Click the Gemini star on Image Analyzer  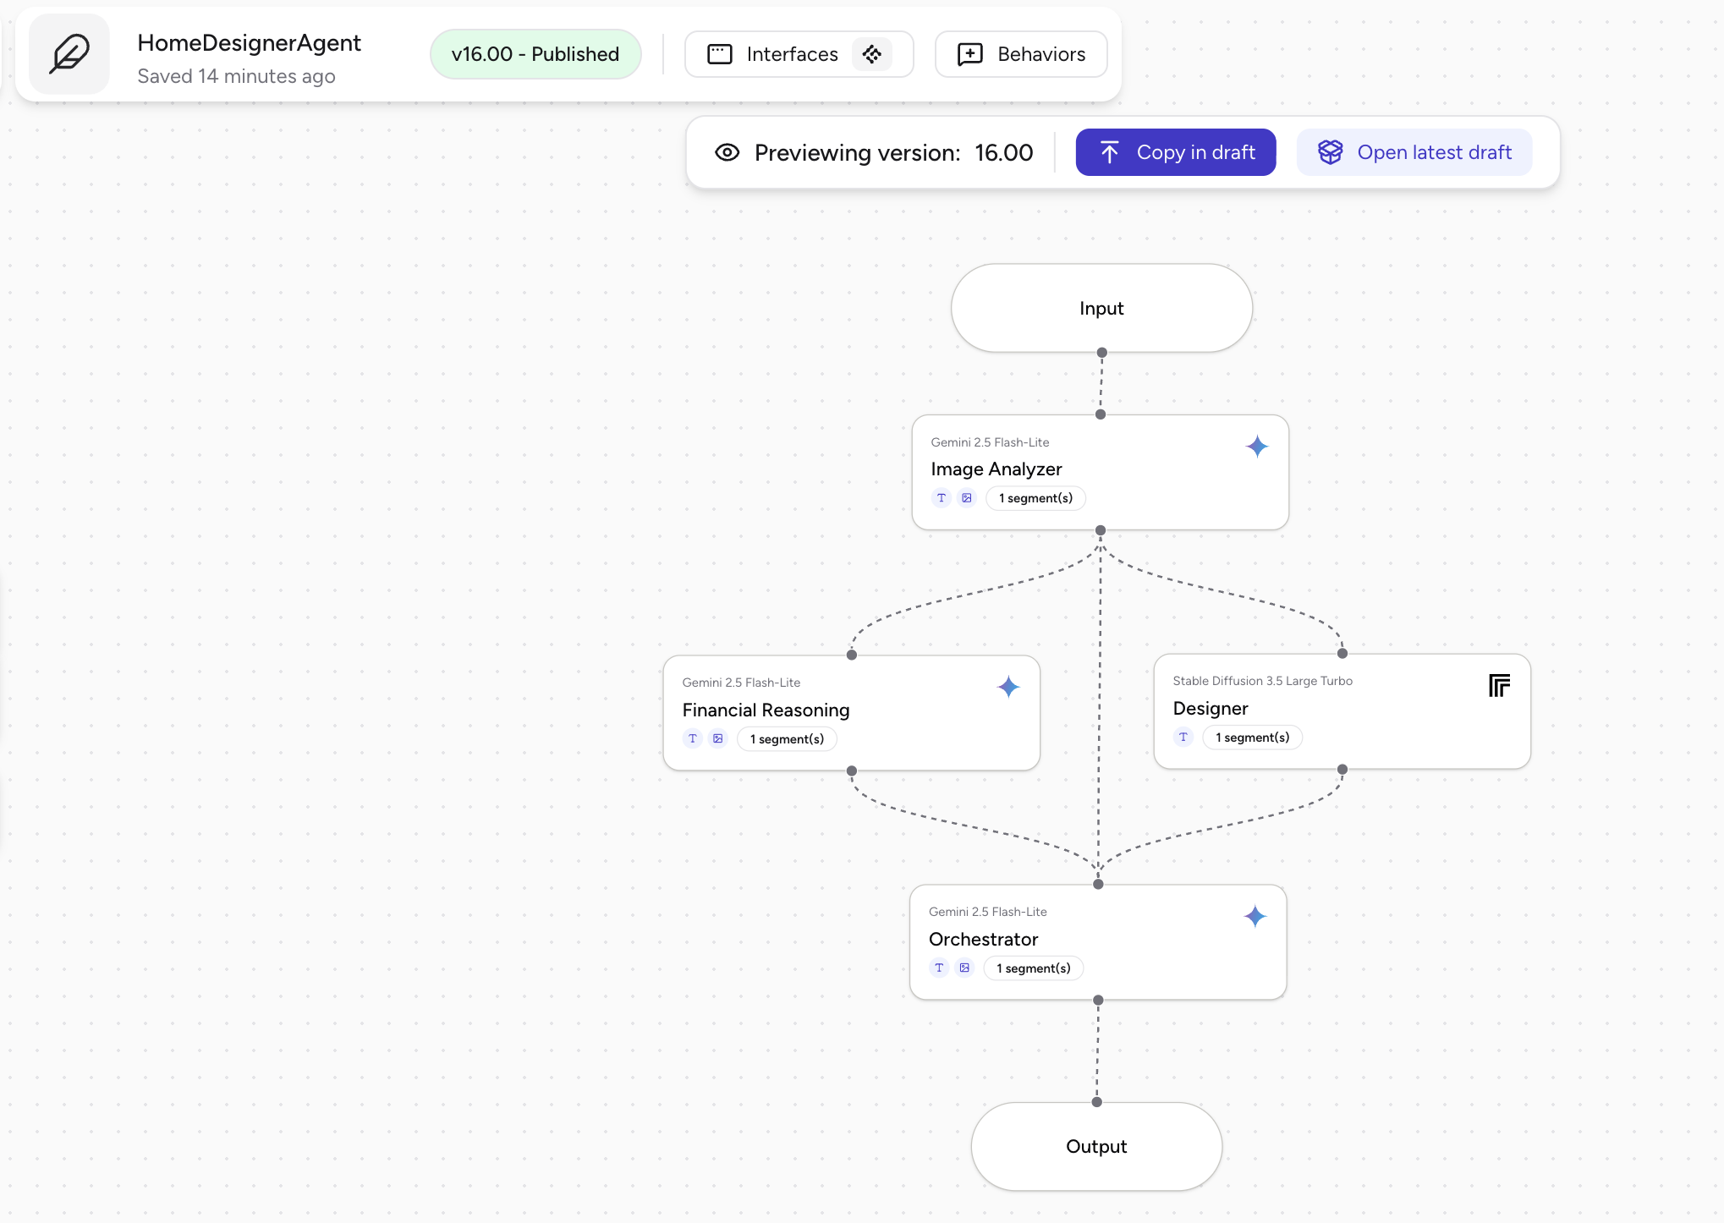click(1257, 446)
